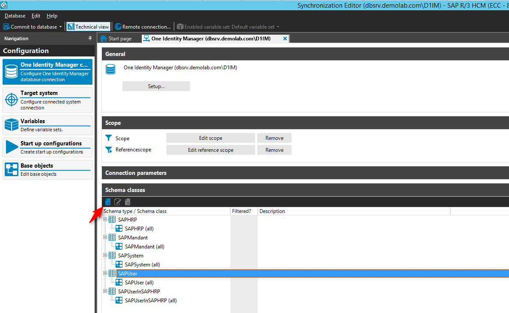Screen dimensions: 509x313
Task: Select the SAPUserInSAPHRP (all) row text
Action: point(151,301)
